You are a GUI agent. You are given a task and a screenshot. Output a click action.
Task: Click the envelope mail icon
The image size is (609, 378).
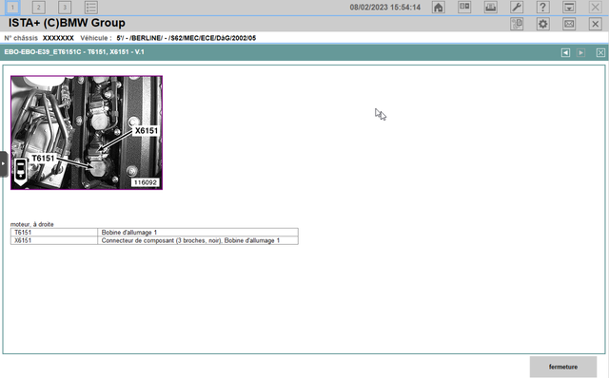point(569,24)
